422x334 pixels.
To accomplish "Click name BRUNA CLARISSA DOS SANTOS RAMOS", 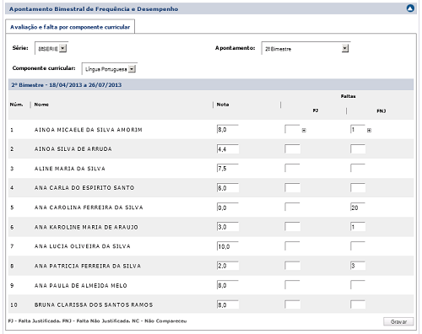I will point(94,304).
